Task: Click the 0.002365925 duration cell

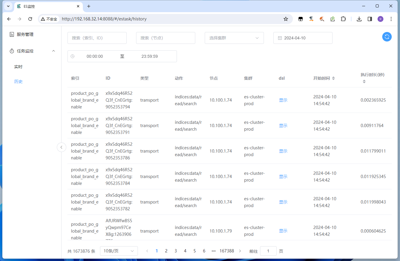Action: (x=373, y=100)
